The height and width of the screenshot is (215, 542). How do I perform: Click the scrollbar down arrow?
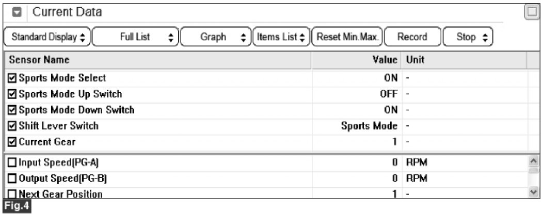(534, 191)
